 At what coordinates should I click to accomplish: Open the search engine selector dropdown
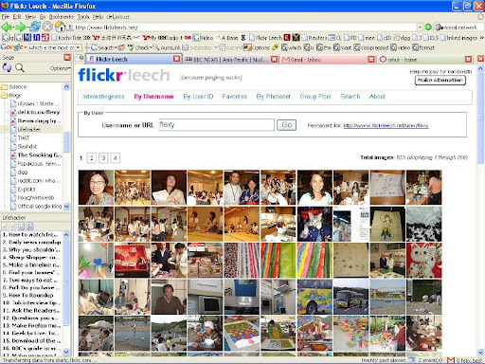(440, 27)
